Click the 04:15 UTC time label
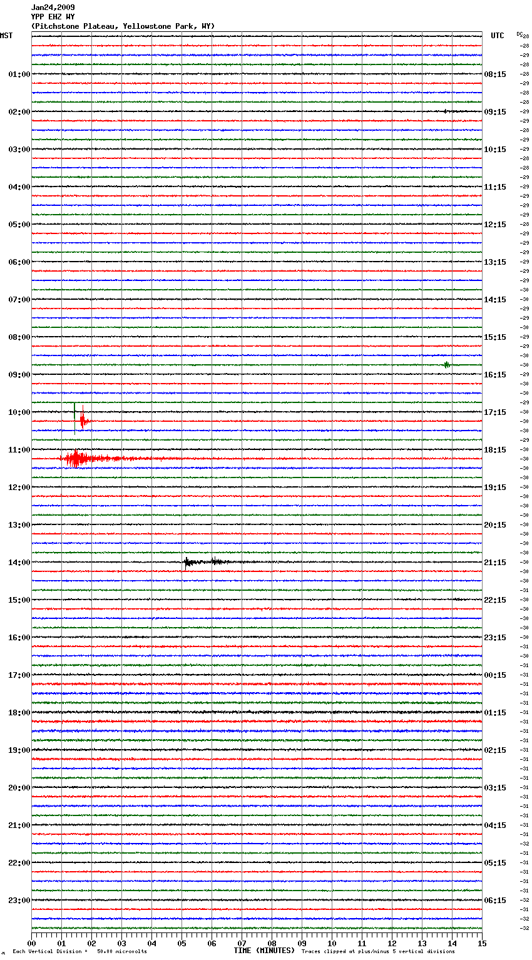Image resolution: width=532 pixels, height=960 pixels. [495, 825]
